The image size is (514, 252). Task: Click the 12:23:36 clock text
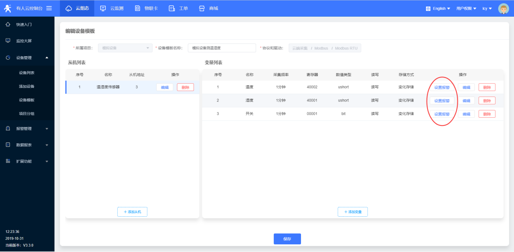13,232
